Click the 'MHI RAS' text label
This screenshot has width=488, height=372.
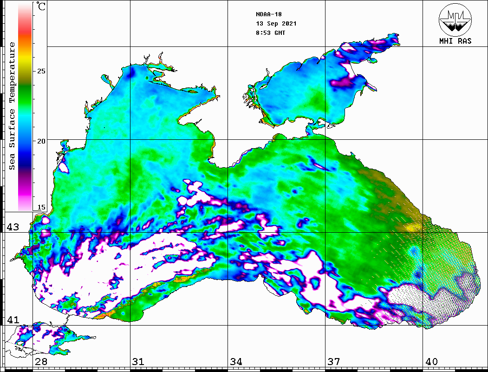pyautogui.click(x=455, y=41)
